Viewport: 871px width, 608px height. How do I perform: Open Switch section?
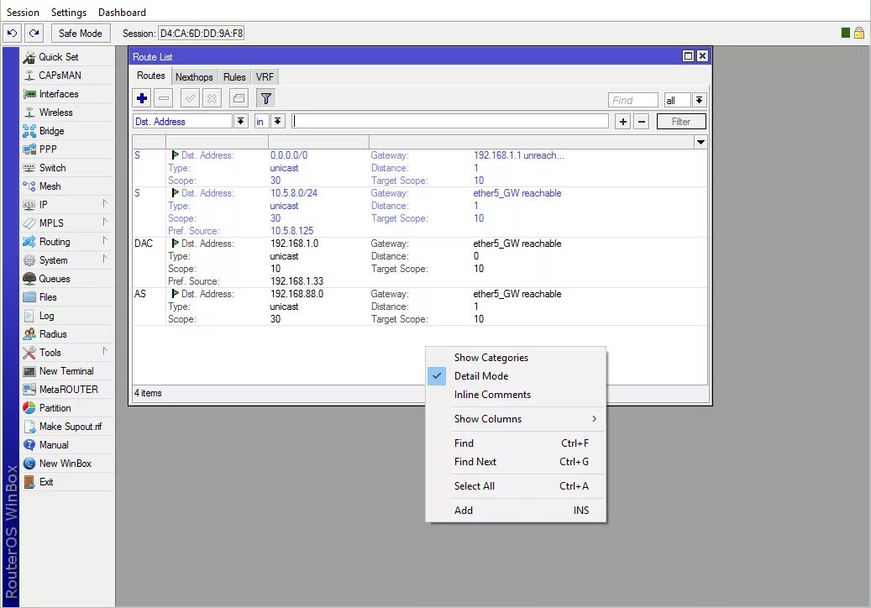tap(52, 168)
